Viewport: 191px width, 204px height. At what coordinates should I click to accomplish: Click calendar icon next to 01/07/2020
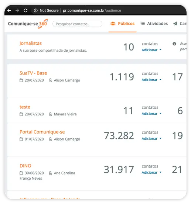pyautogui.click(x=21, y=139)
